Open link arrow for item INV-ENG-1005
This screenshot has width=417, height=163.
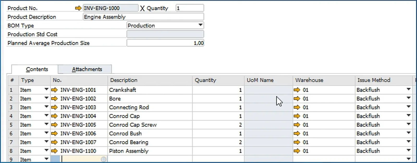[54, 125]
